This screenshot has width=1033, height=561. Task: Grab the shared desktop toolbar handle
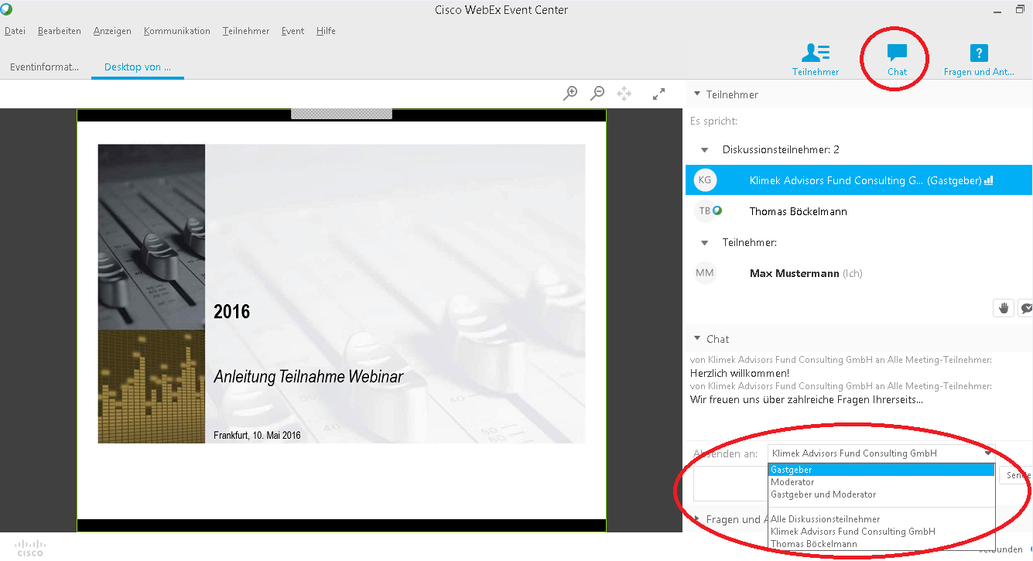341,114
